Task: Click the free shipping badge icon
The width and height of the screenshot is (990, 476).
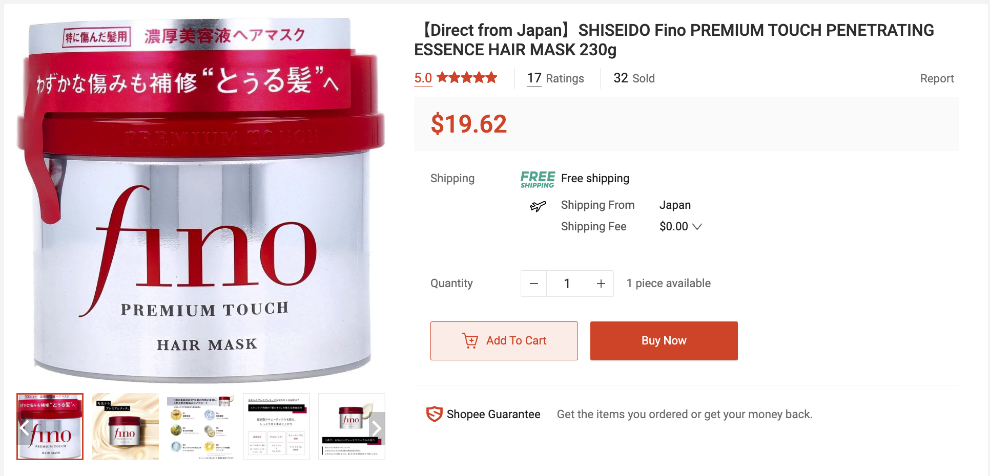Action: (x=538, y=179)
